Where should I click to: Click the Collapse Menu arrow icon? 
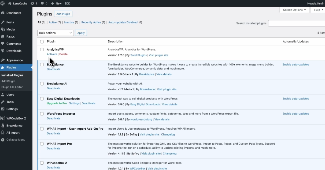point(3,140)
